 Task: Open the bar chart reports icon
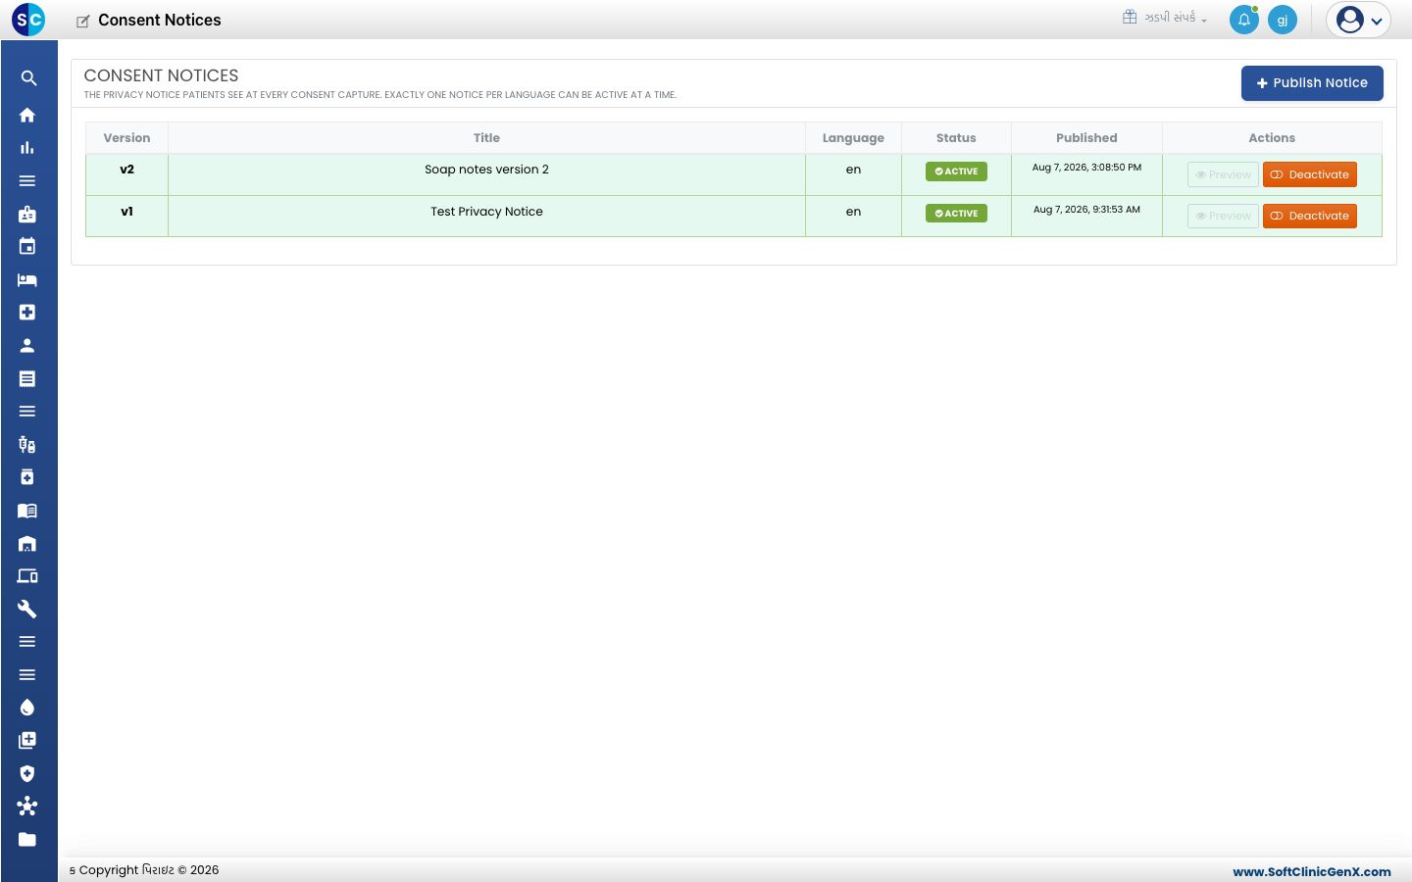click(x=27, y=148)
